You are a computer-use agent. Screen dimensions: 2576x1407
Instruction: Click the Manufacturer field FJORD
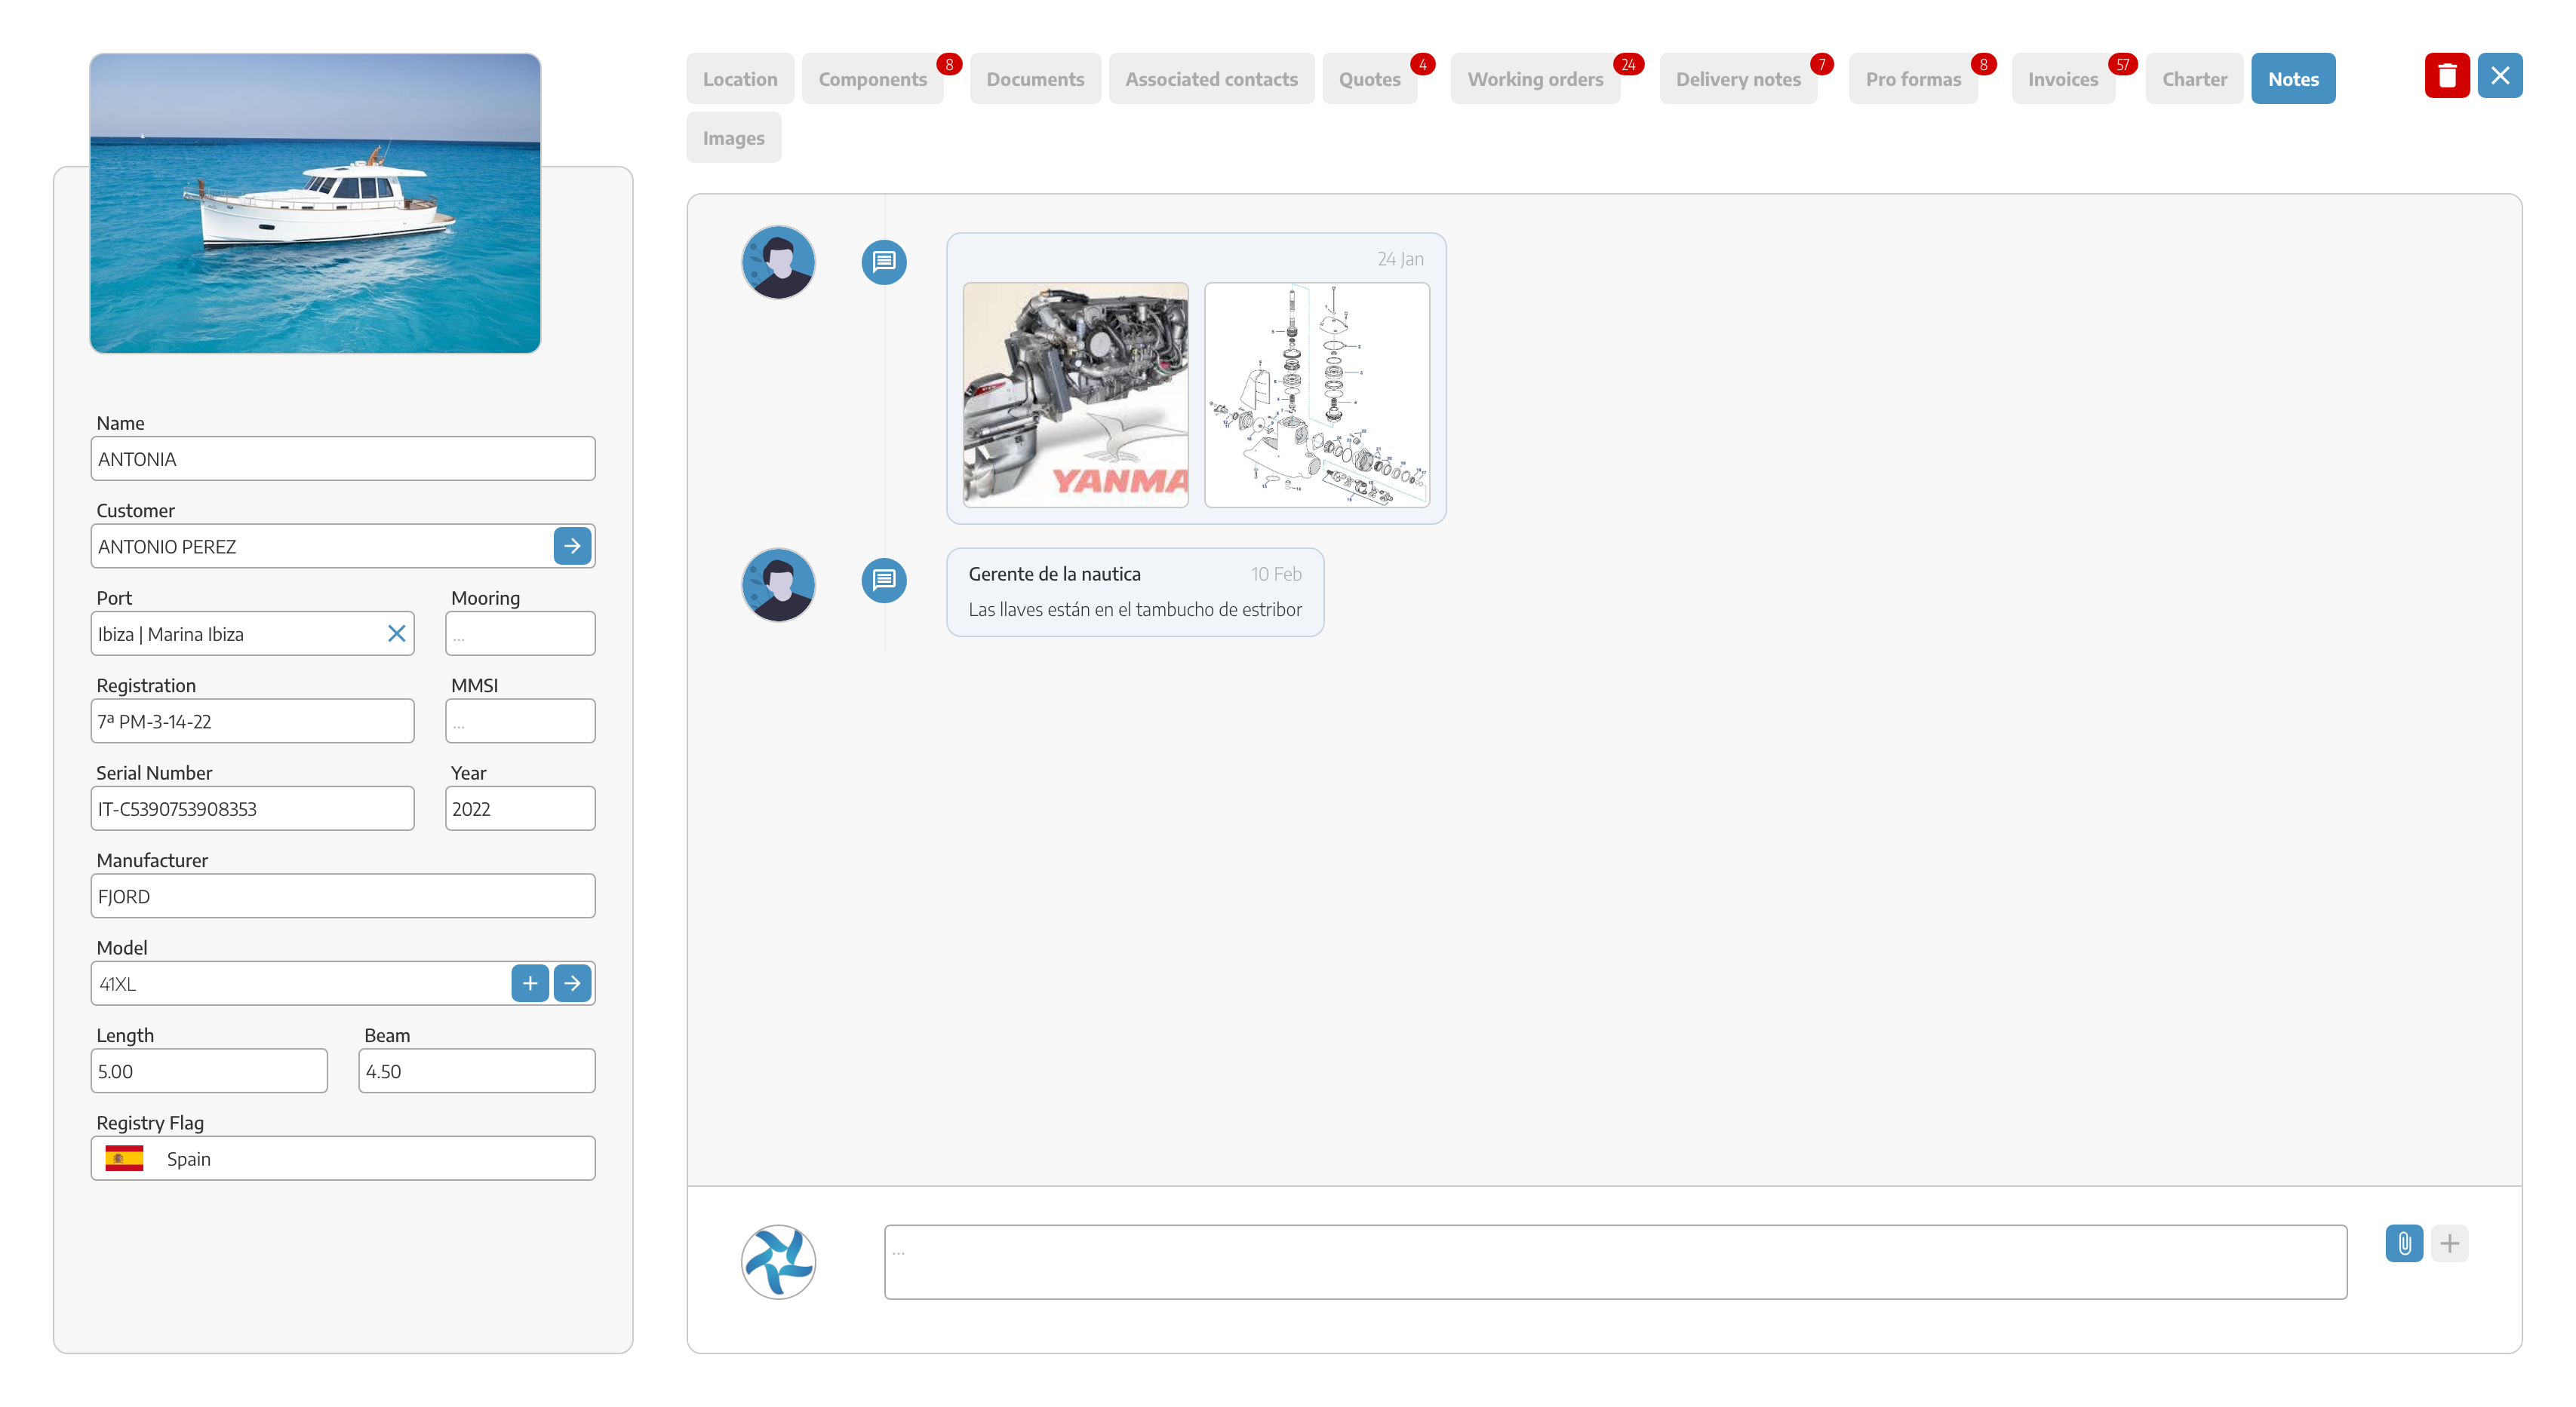[343, 895]
